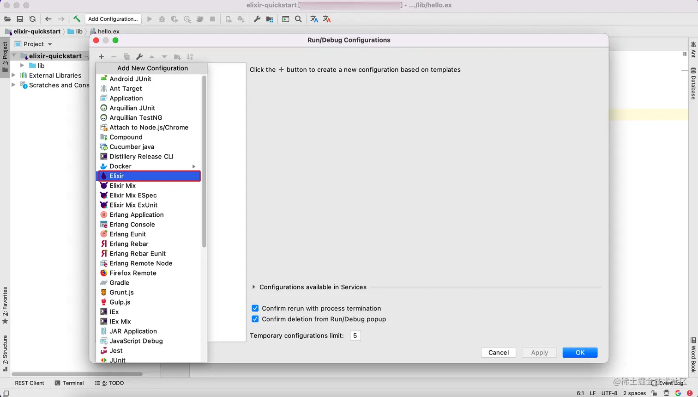The image size is (698, 397).
Task: Click the move up arrow in dialog toolbar
Action: 151,56
